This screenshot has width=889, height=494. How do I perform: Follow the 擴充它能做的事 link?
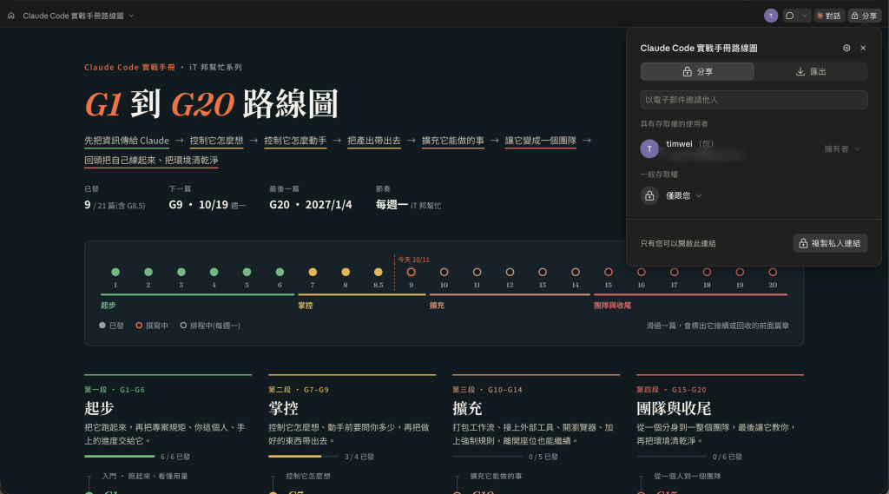pos(453,141)
